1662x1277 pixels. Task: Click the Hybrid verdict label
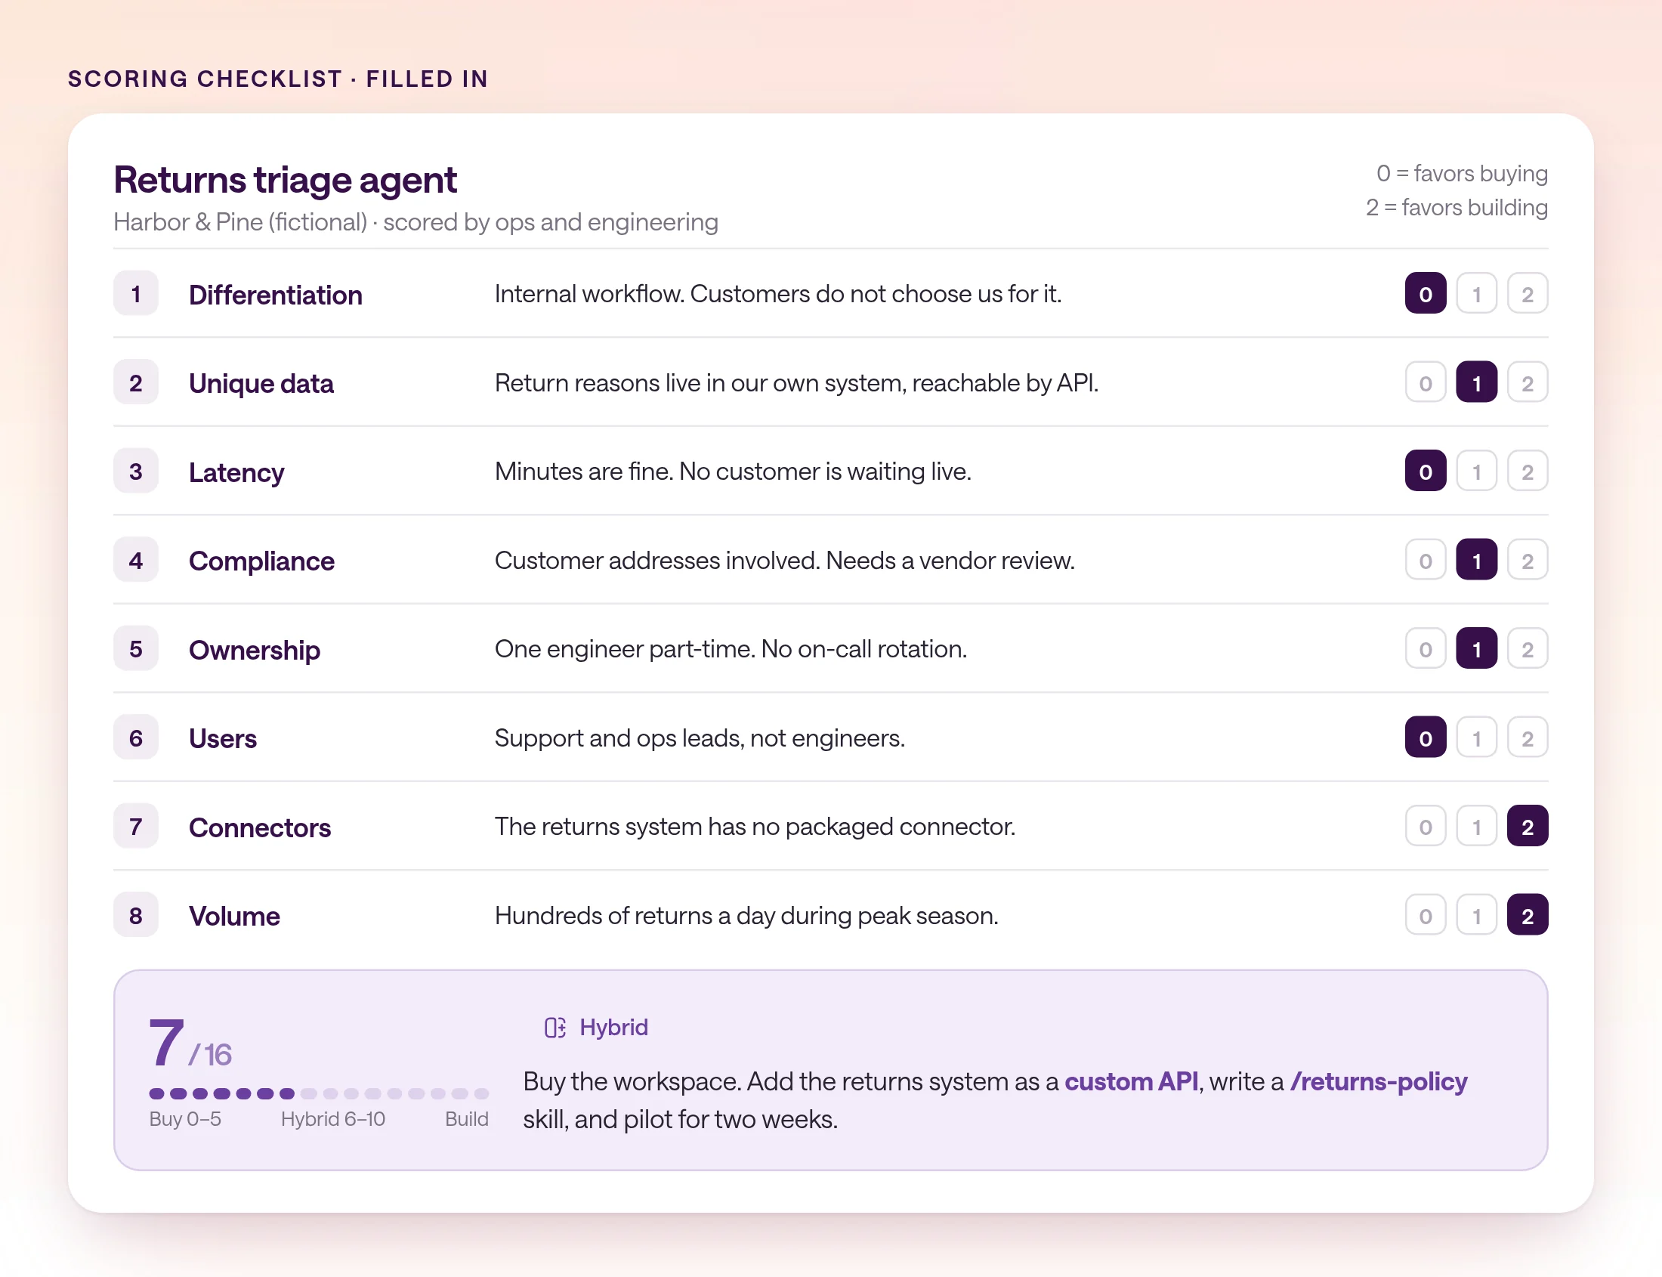tap(613, 1028)
